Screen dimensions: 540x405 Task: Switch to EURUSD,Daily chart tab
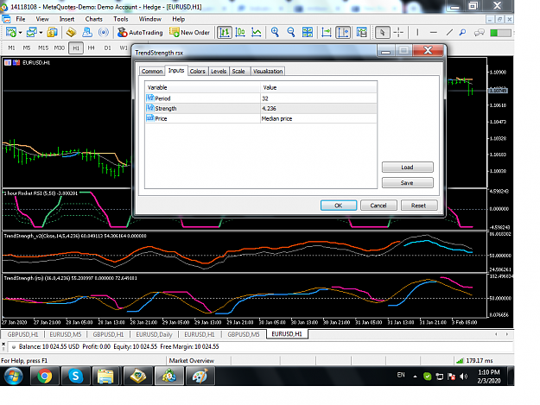154,334
